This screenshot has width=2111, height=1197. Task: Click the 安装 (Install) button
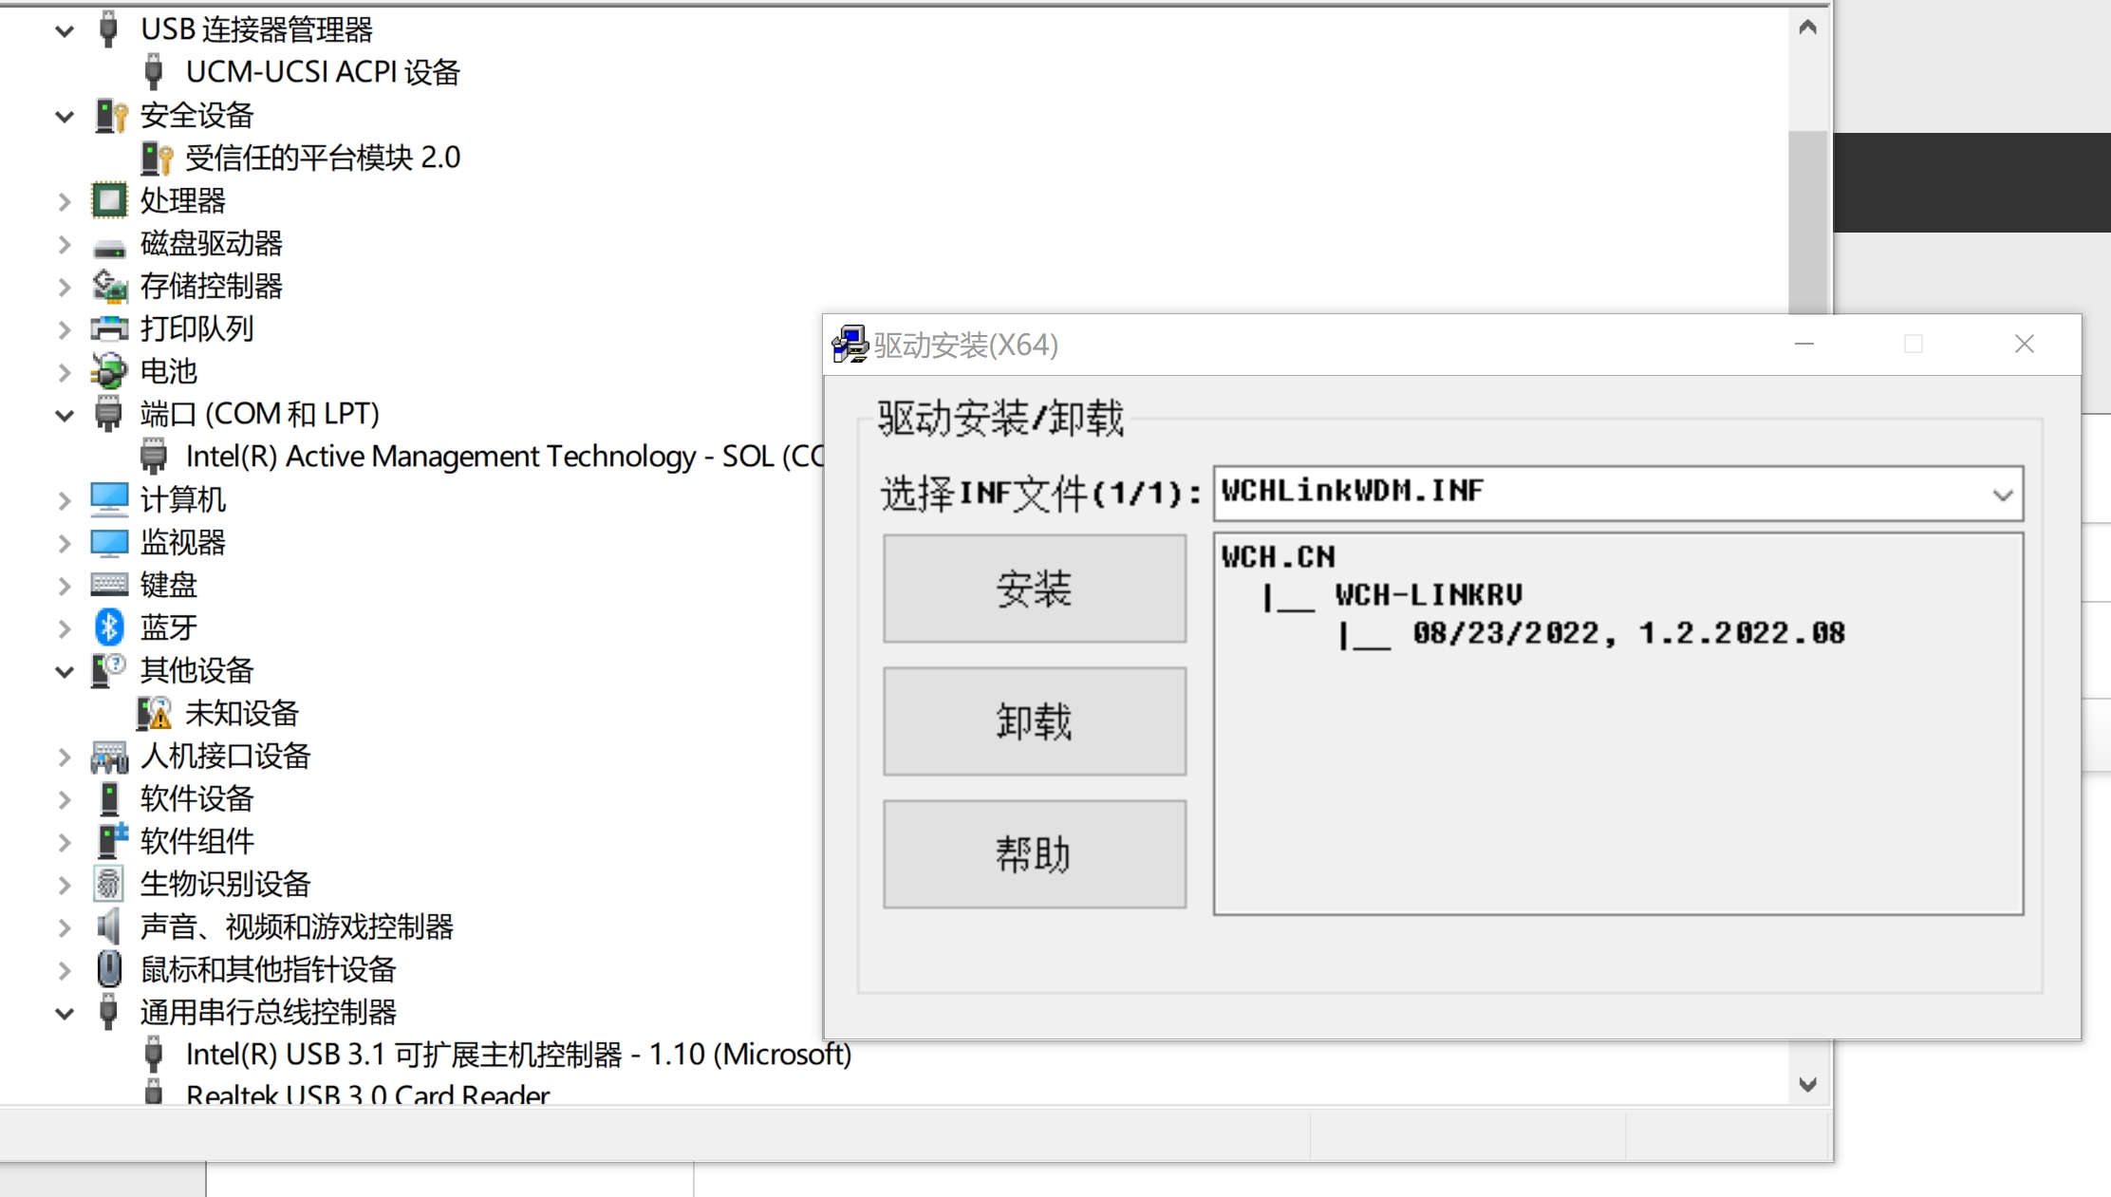1036,589
